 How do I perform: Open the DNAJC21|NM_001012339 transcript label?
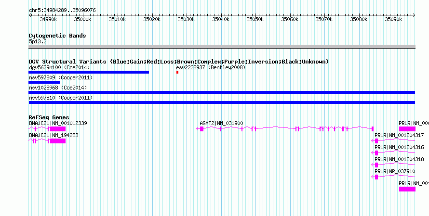[x=58, y=124]
